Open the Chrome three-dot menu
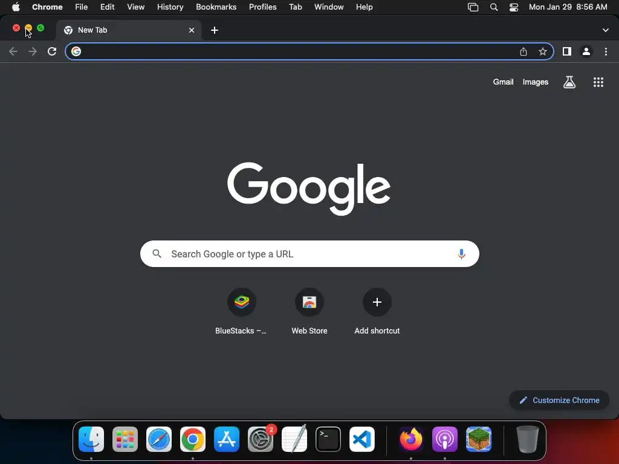Viewport: 619px width, 464px height. (x=606, y=51)
